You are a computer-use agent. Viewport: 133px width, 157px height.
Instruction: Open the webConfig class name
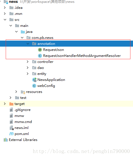click(x=46, y=86)
